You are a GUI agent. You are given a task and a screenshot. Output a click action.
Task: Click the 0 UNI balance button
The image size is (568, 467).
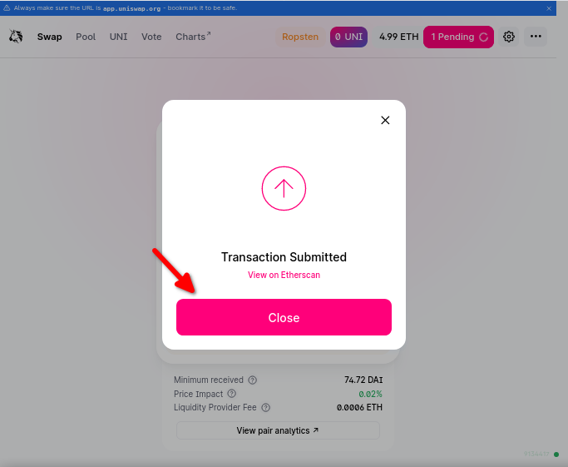click(x=349, y=37)
